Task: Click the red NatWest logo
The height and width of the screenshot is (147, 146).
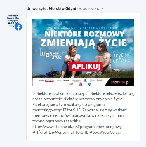Action: click(x=81, y=84)
